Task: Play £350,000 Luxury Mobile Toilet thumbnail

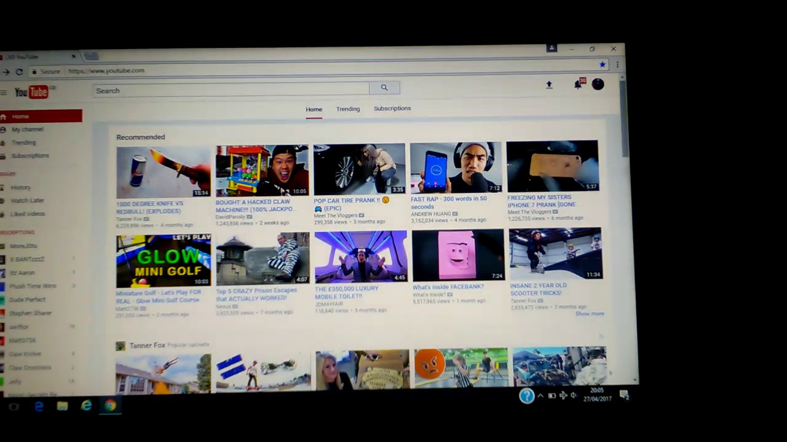Action: coord(361,257)
